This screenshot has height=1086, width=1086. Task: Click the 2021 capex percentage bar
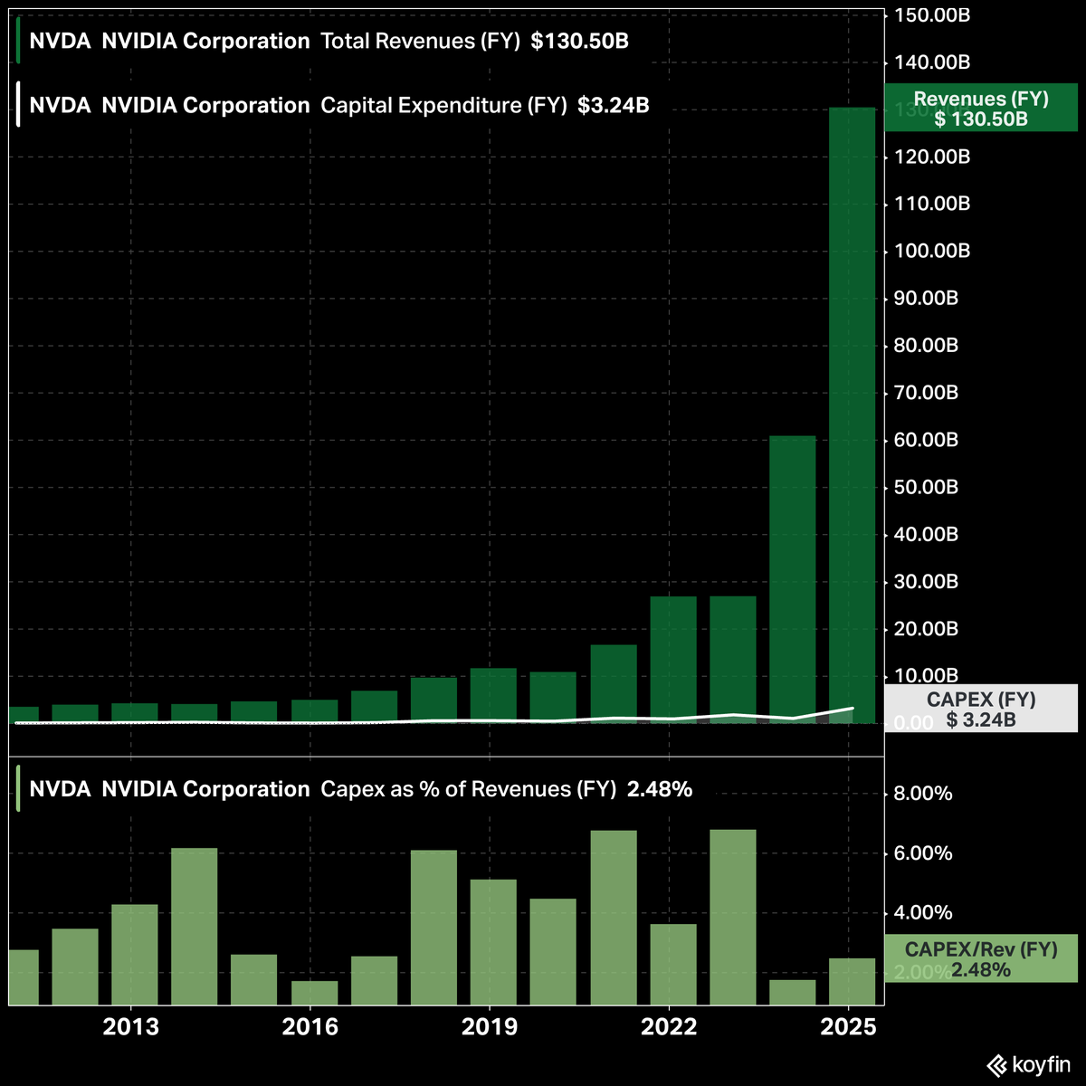[x=614, y=918]
